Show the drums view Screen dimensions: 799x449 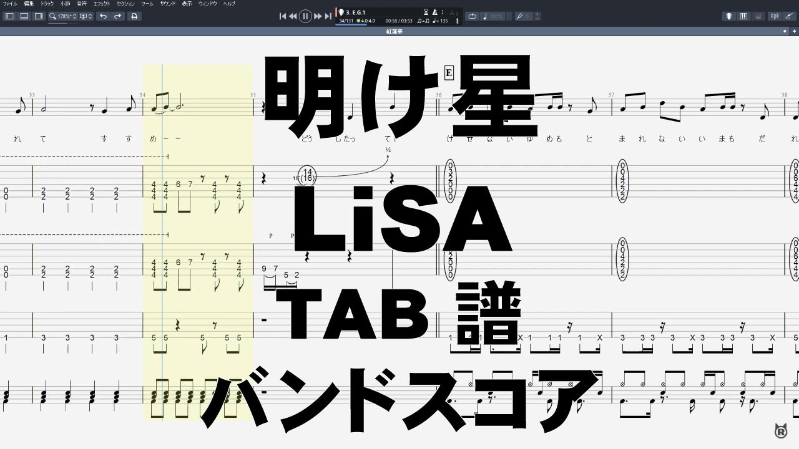pyautogui.click(x=758, y=16)
